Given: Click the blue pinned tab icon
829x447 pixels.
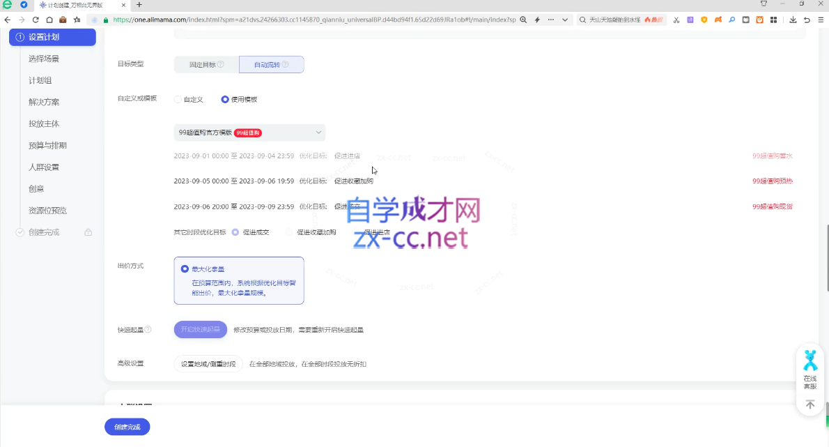Looking at the screenshot, I should (x=24, y=5).
